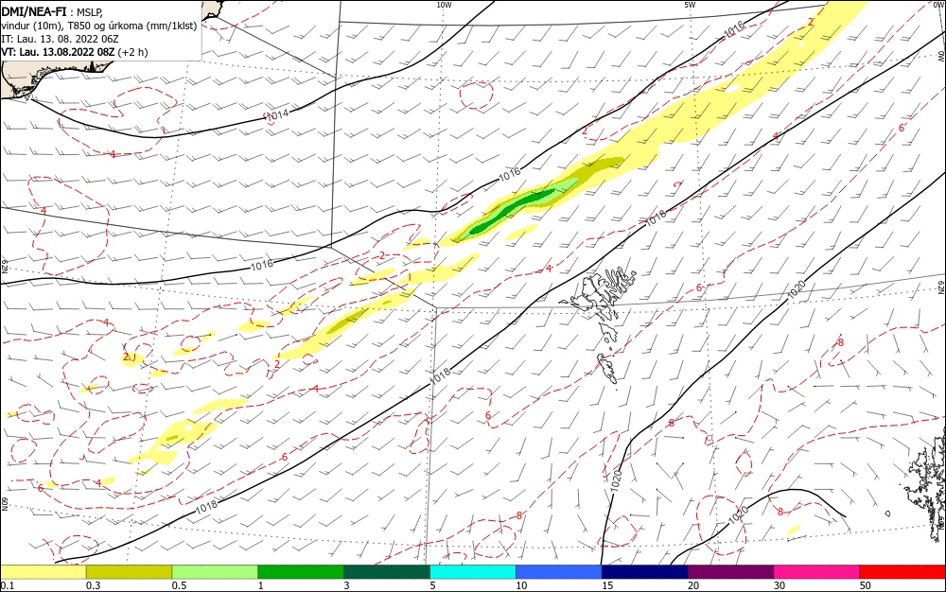946x592 pixels.
Task: Click the '0.1' legend value
Action: click(x=8, y=585)
